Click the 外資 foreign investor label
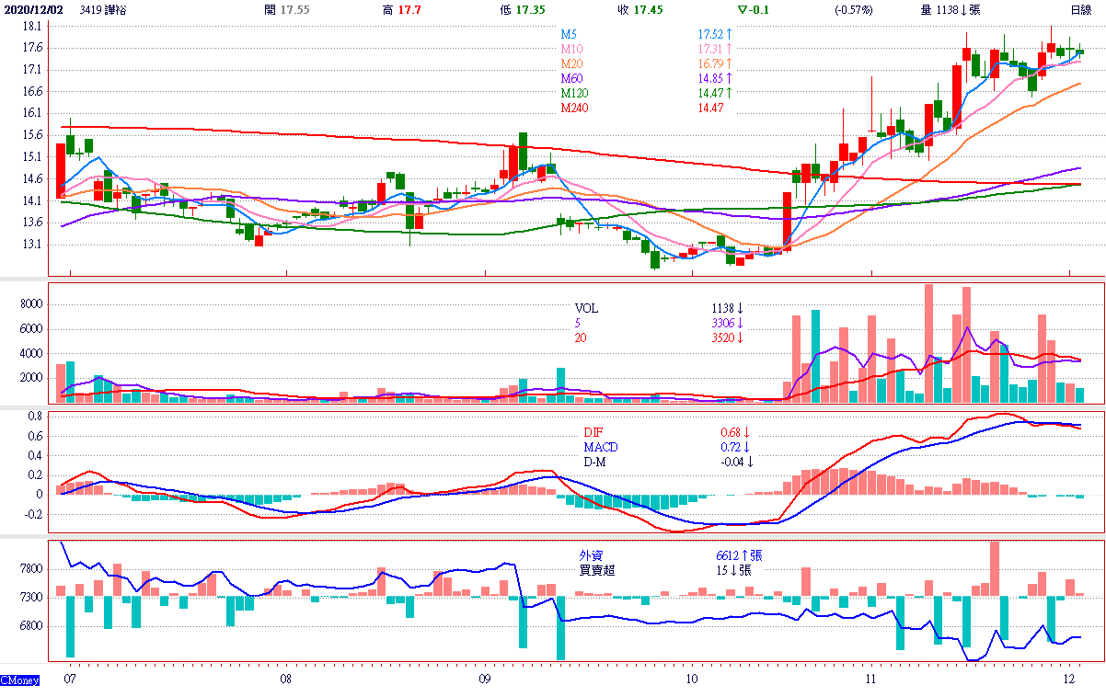This screenshot has height=697, width=1106. coord(592,555)
